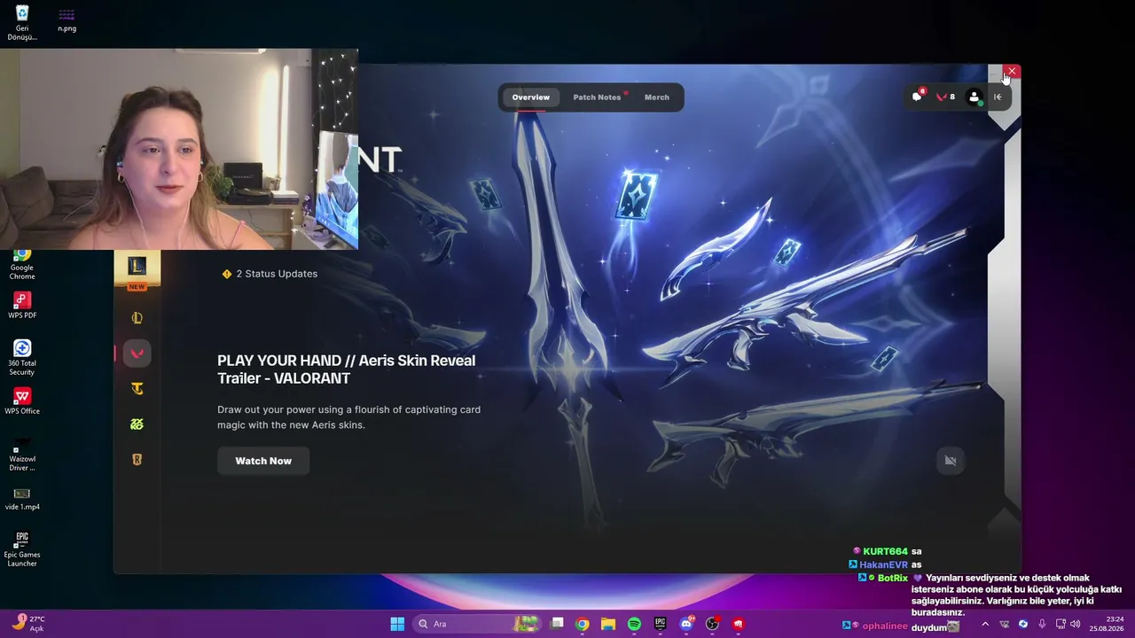Viewport: 1135px width, 638px height.
Task: Select the n.png file on the desktop
Action: click(x=67, y=21)
